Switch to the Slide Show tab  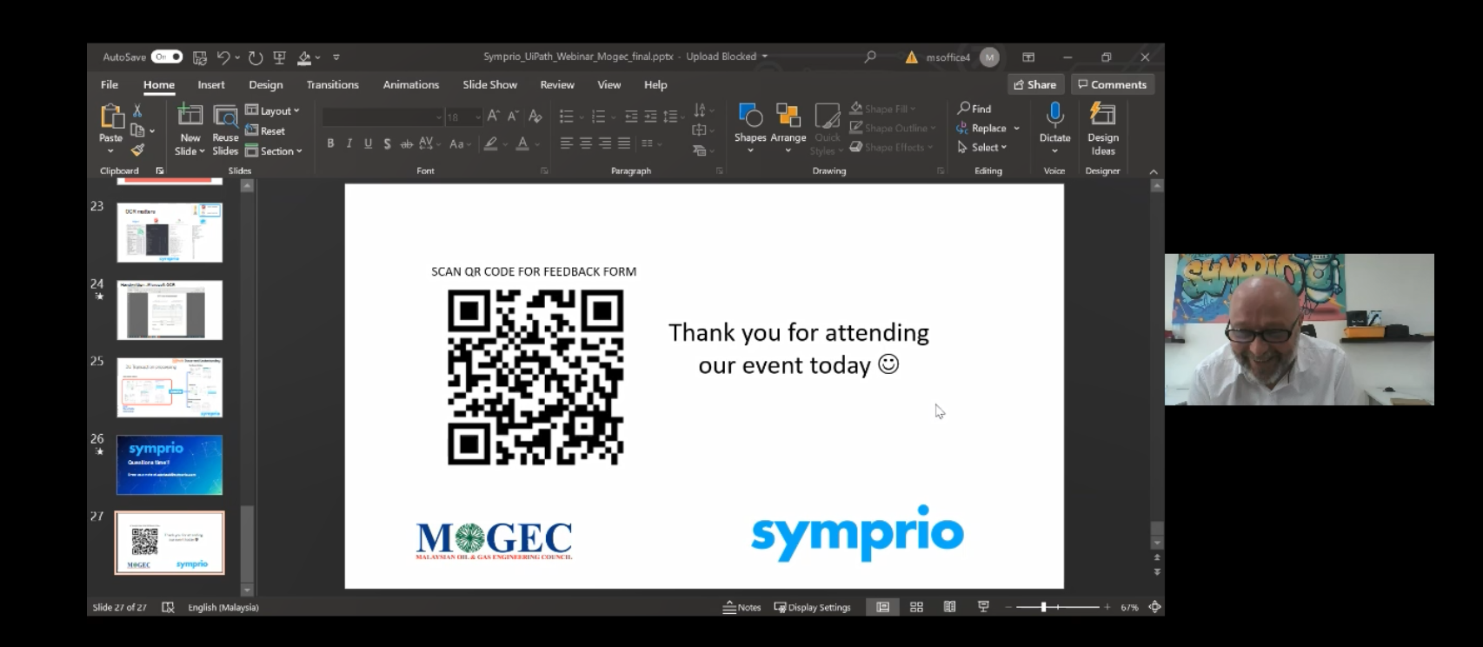point(490,84)
